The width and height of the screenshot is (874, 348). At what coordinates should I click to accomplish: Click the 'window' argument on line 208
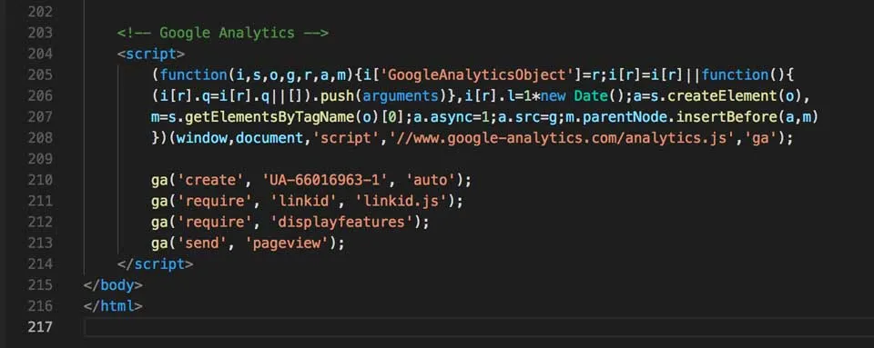[202, 138]
